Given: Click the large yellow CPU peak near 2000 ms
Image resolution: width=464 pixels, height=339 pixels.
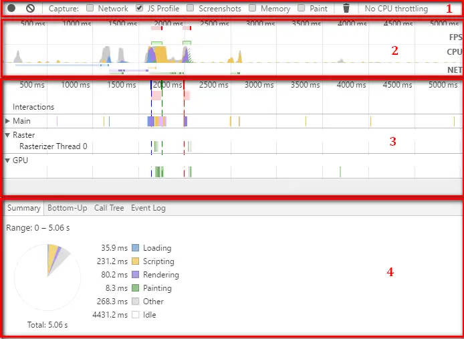Looking at the screenshot, I should tap(161, 54).
